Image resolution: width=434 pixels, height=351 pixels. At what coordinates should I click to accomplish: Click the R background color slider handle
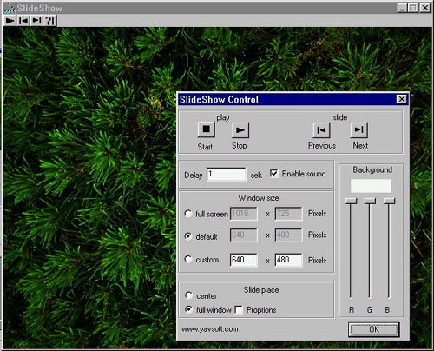[x=351, y=201]
